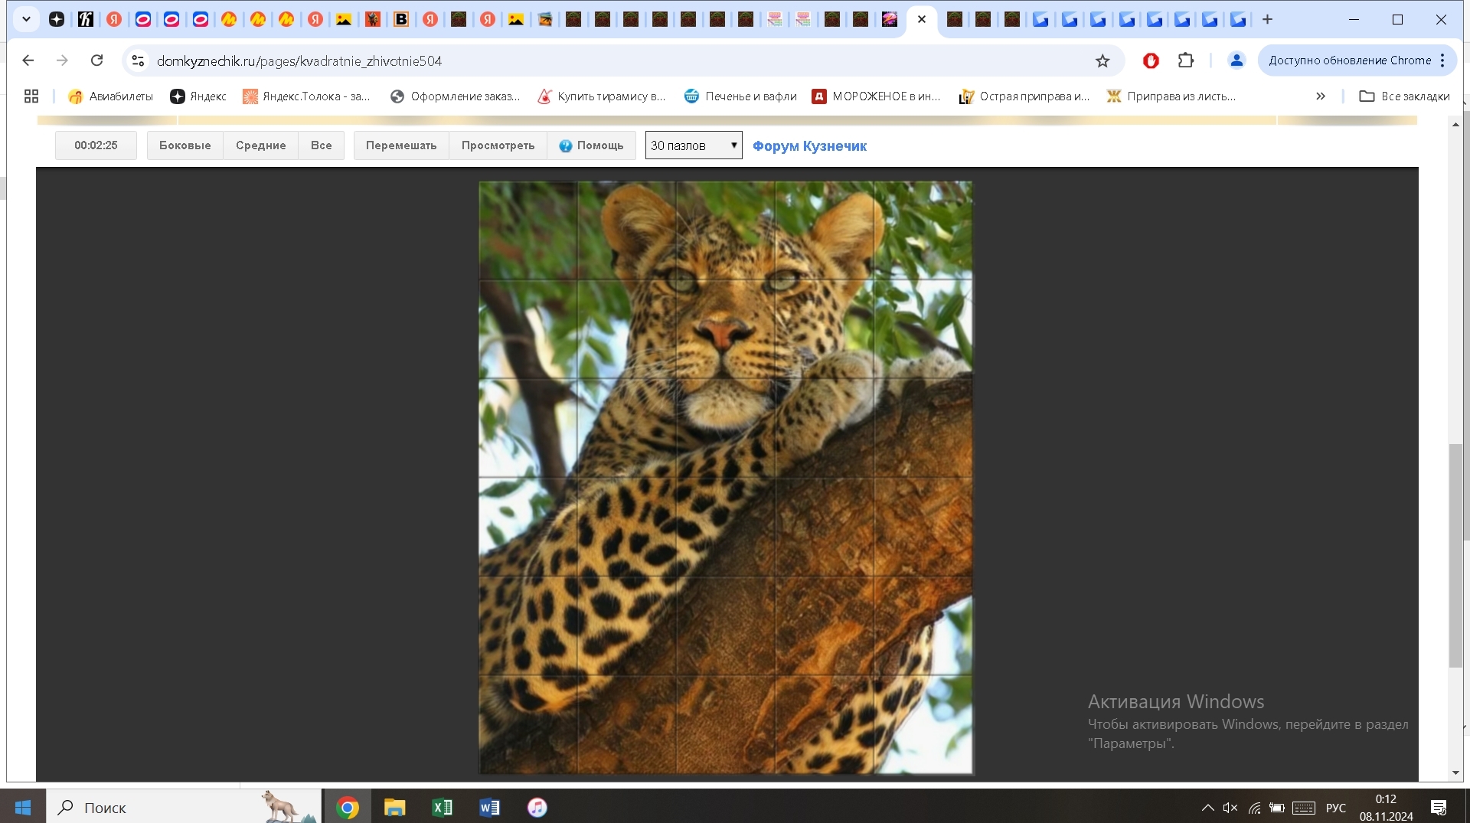Click the page vertical scrollbar thumb
The width and height of the screenshot is (1470, 823).
(x=1455, y=555)
